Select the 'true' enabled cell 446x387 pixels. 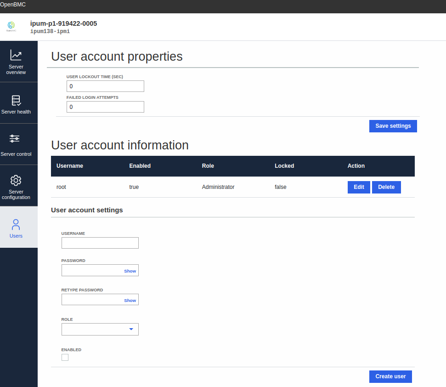[x=134, y=187]
